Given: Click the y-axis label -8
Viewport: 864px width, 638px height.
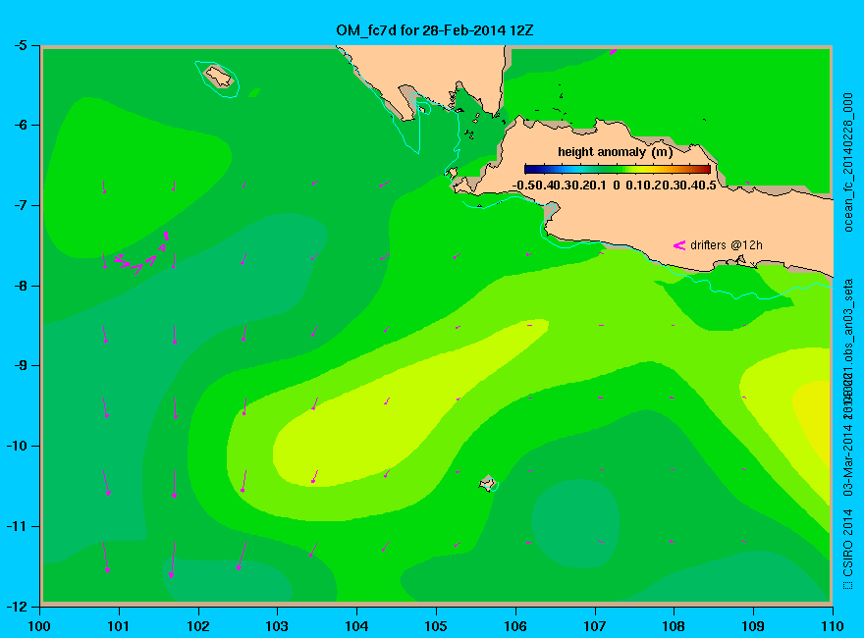Looking at the screenshot, I should (20, 286).
